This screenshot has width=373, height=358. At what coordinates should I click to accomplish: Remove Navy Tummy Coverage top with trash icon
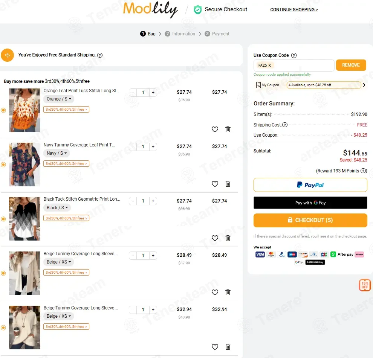coord(228,184)
